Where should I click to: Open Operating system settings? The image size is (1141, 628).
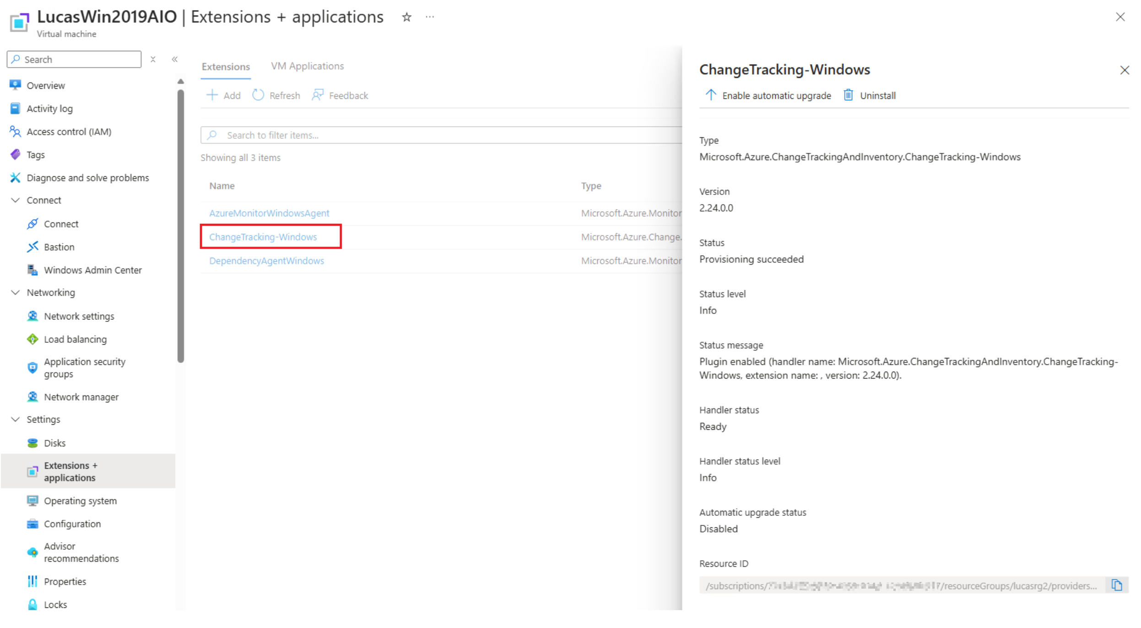(x=80, y=501)
